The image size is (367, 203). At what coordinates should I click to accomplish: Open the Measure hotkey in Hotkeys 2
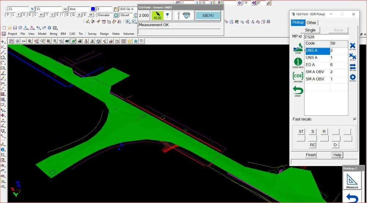(352, 181)
